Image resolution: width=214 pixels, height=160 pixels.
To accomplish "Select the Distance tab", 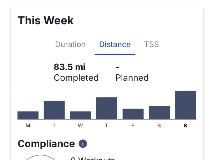I will pos(115,45).
